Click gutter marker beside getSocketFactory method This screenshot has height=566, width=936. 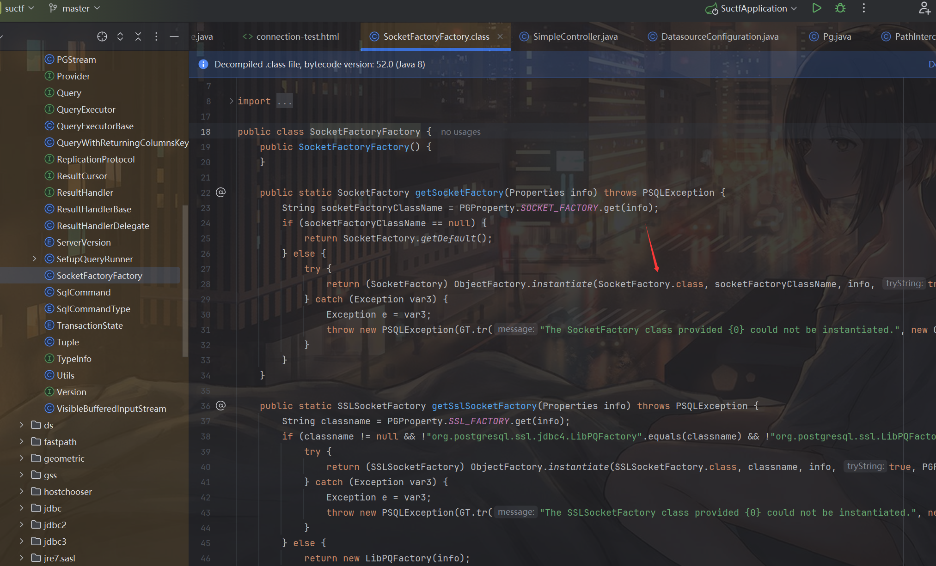(x=221, y=193)
